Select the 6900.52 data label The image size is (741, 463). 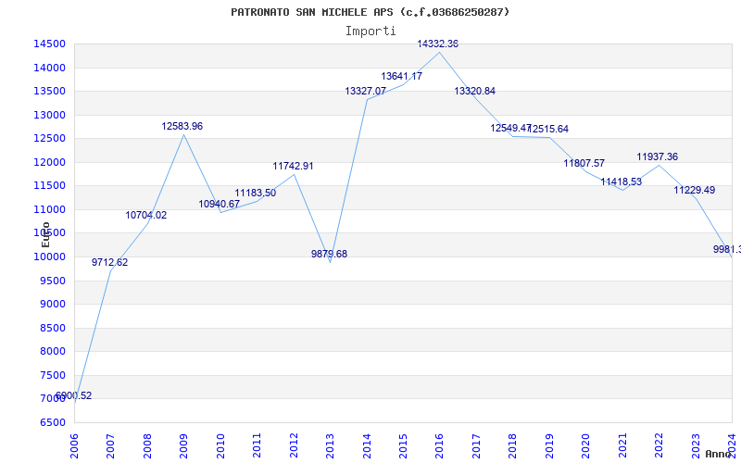click(x=73, y=396)
